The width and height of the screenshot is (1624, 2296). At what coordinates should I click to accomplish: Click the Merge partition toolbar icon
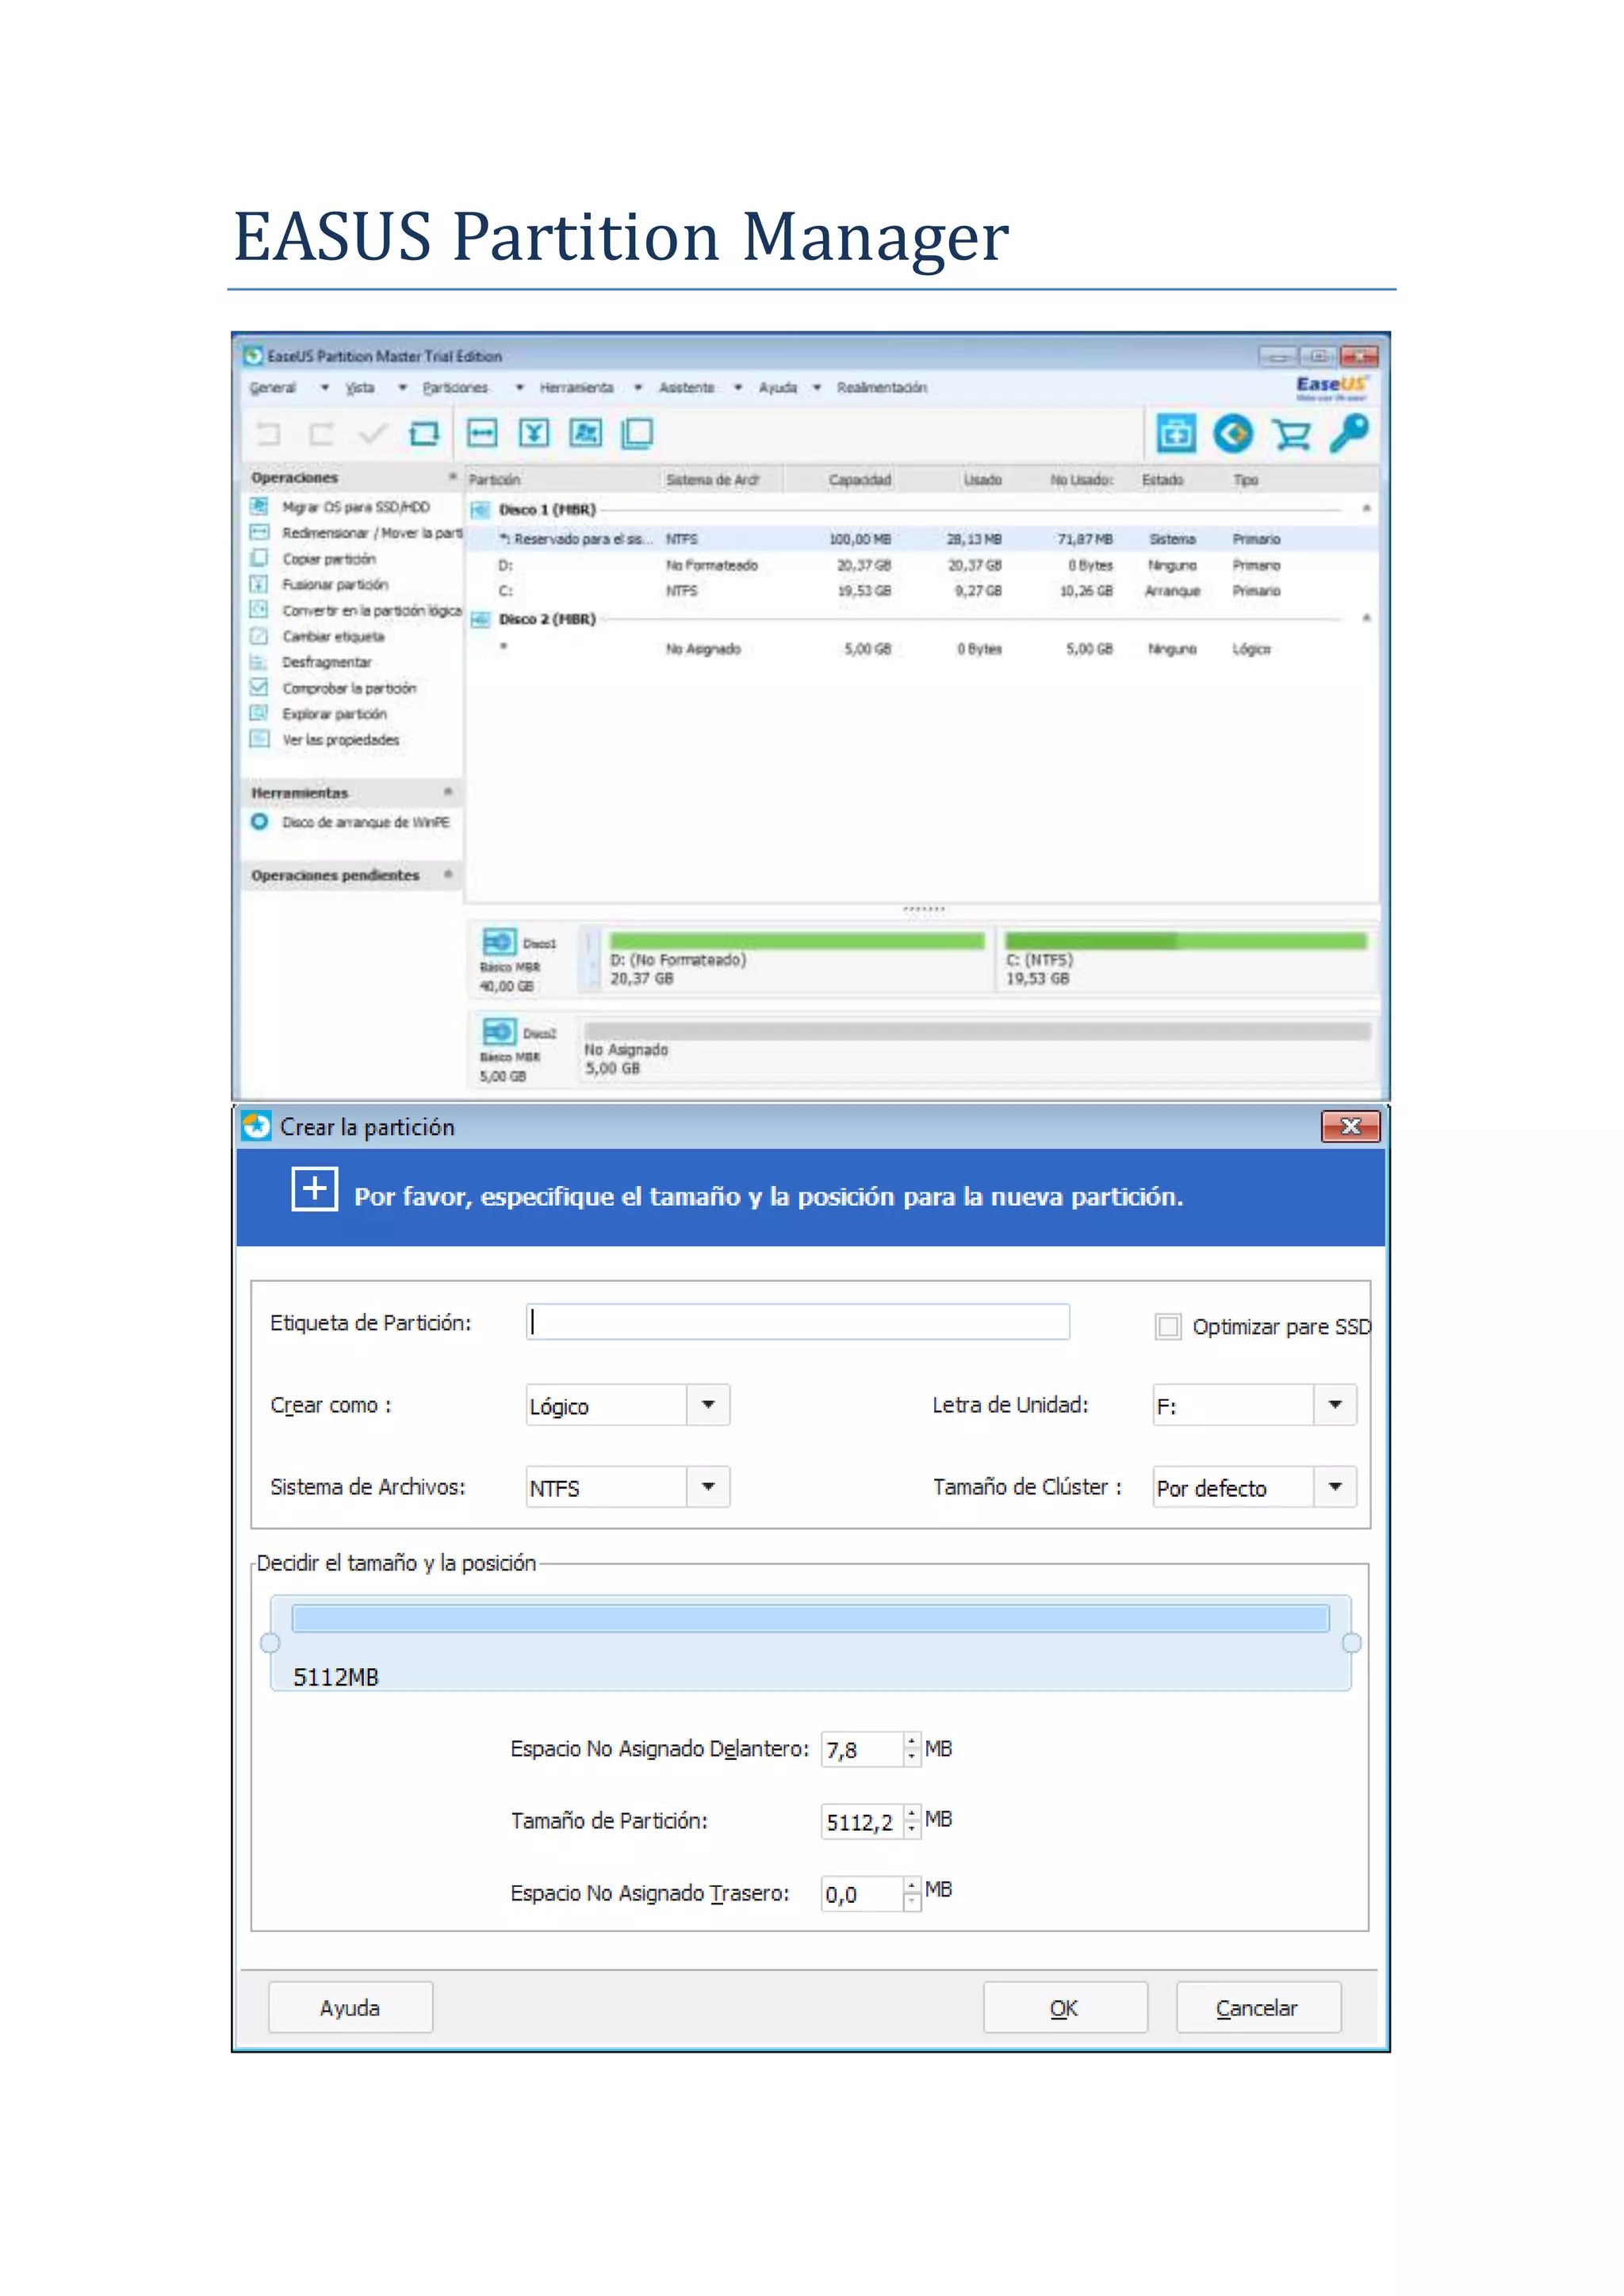pyautogui.click(x=534, y=433)
